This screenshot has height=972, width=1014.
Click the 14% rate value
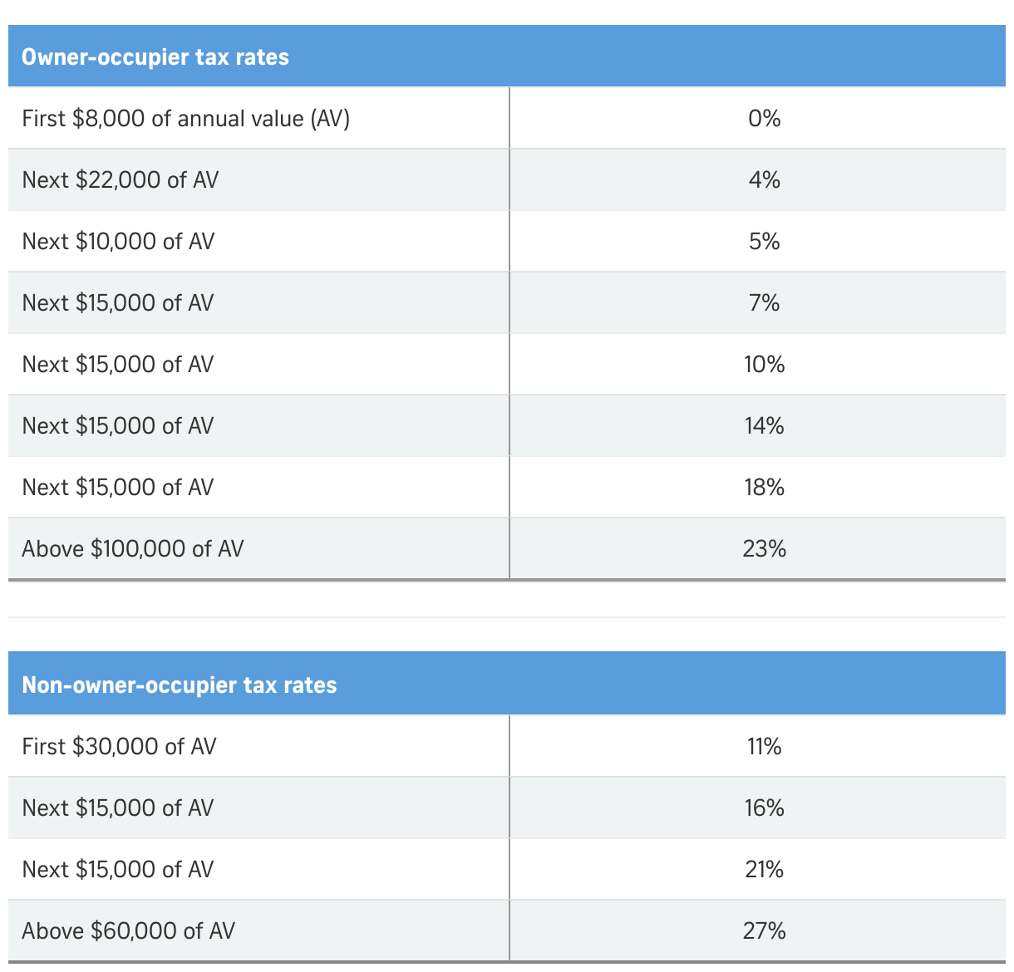click(x=764, y=426)
